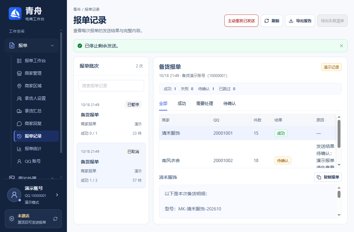This screenshot has height=232, width=354.
Task: Click message box scrollbar down arrow
Action: (339, 215)
